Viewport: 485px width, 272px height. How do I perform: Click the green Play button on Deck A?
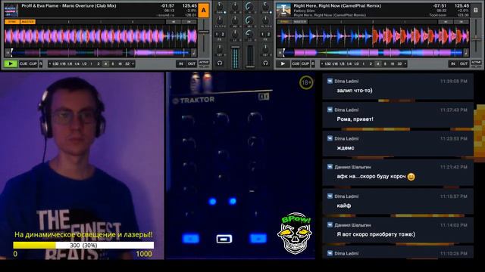10,63
